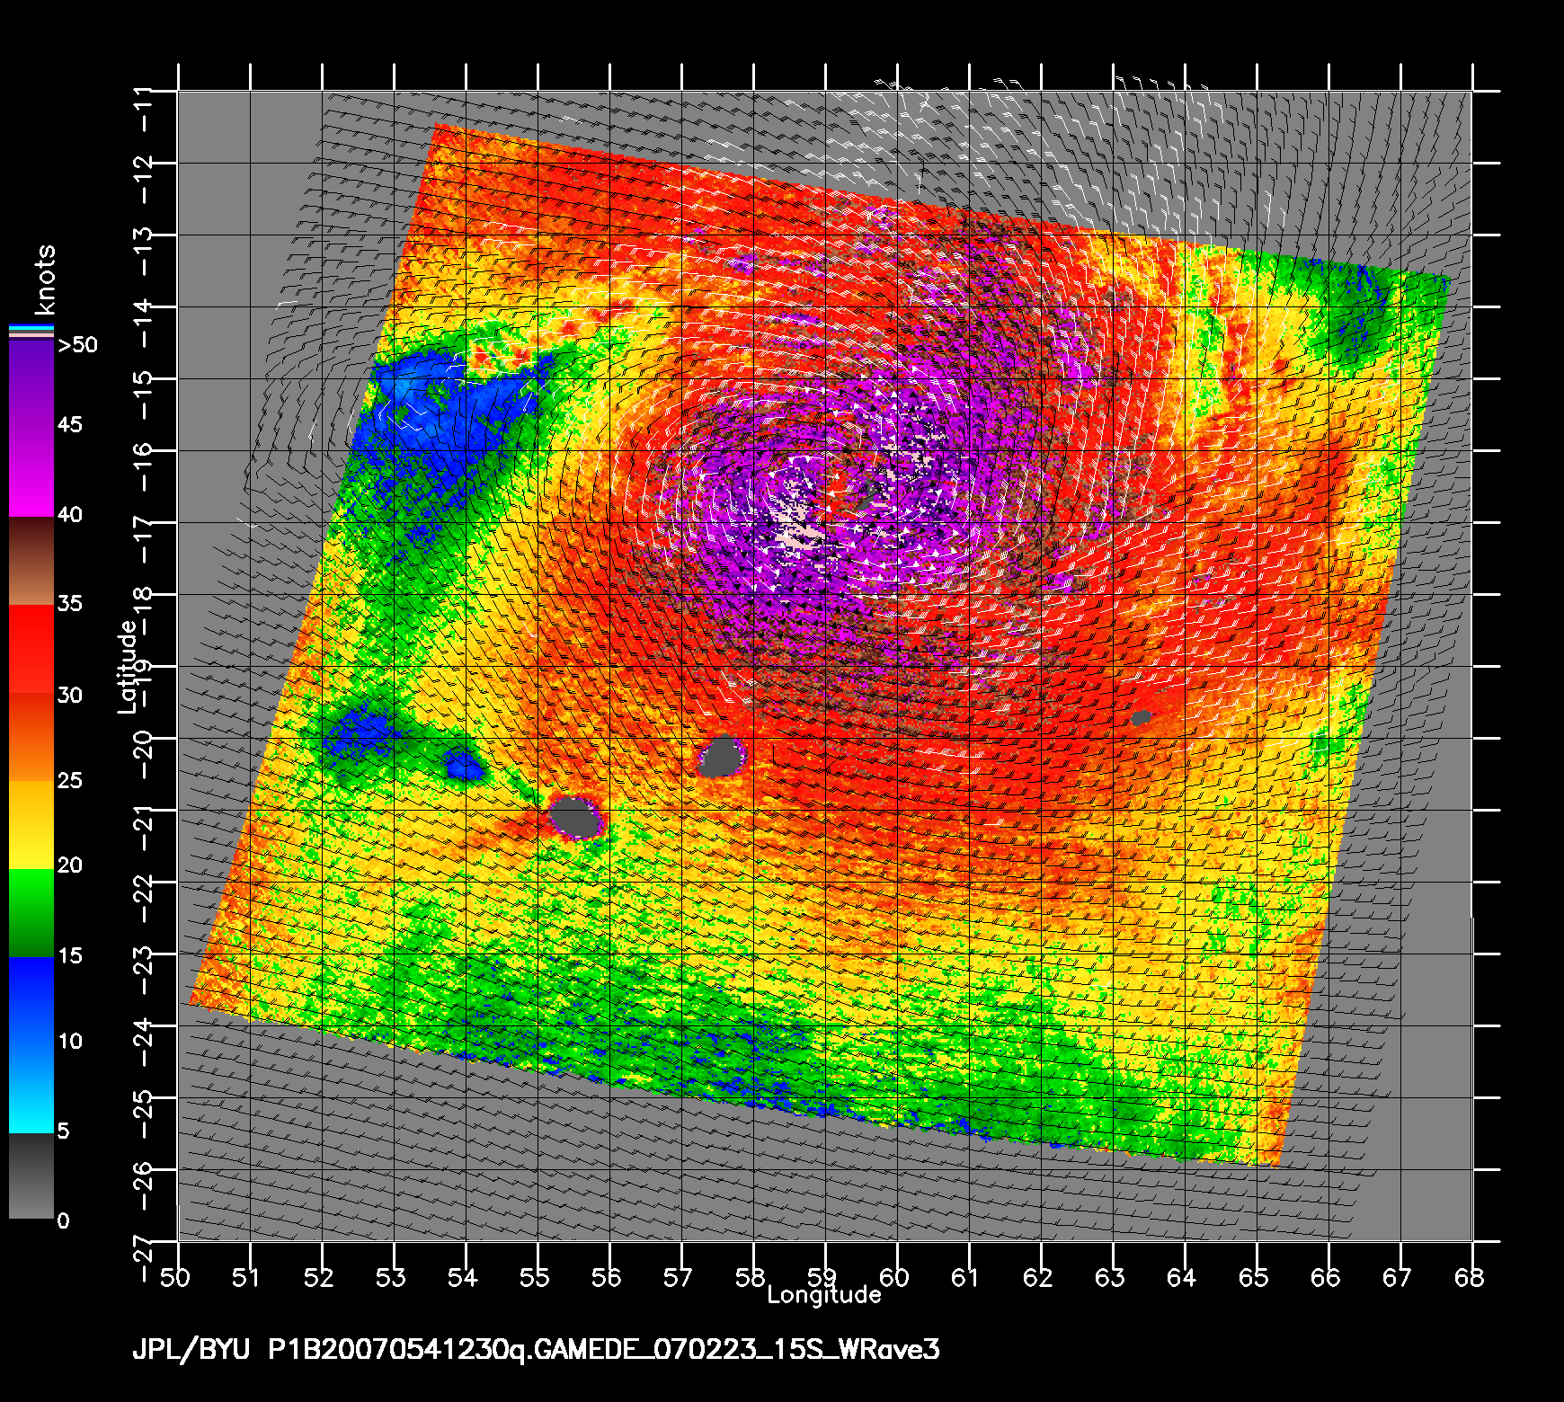Click the yellow 20–25 knots color bar segment
This screenshot has width=1564, height=1402.
[31, 825]
